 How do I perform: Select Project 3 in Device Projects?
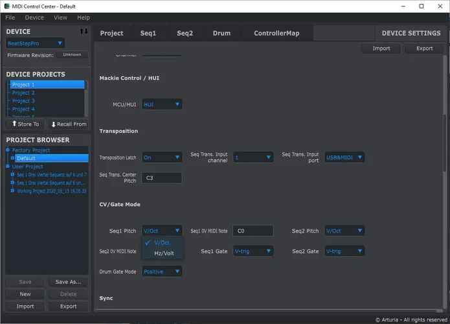[x=24, y=101]
